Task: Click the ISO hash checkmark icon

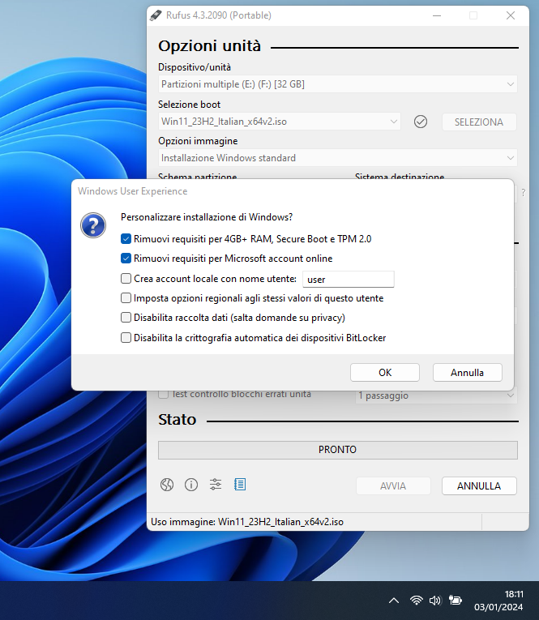Action: [421, 122]
